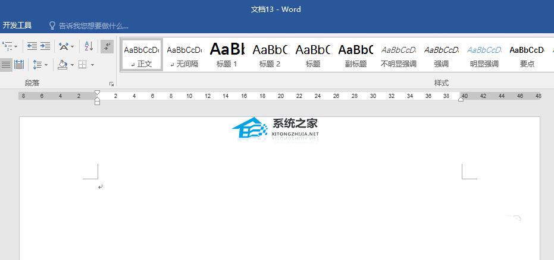Viewport: 554px width, 260px height.
Task: Toggle show/hide paragraph marks
Action: pos(107,46)
